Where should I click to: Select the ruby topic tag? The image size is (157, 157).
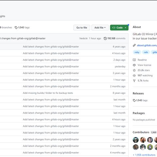[x=137, y=52]
